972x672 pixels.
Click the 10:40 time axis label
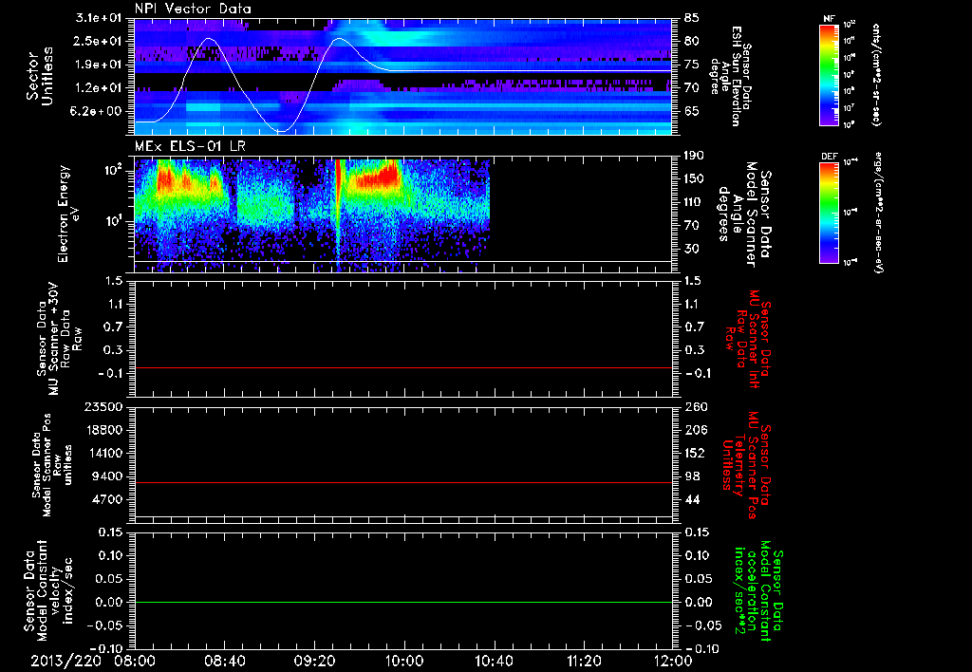[x=494, y=661]
